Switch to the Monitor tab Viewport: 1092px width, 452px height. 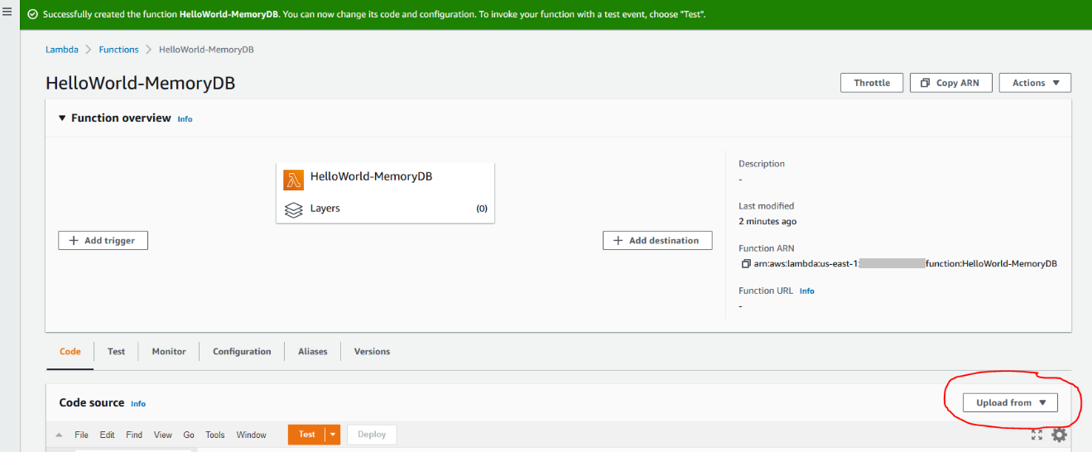(169, 352)
